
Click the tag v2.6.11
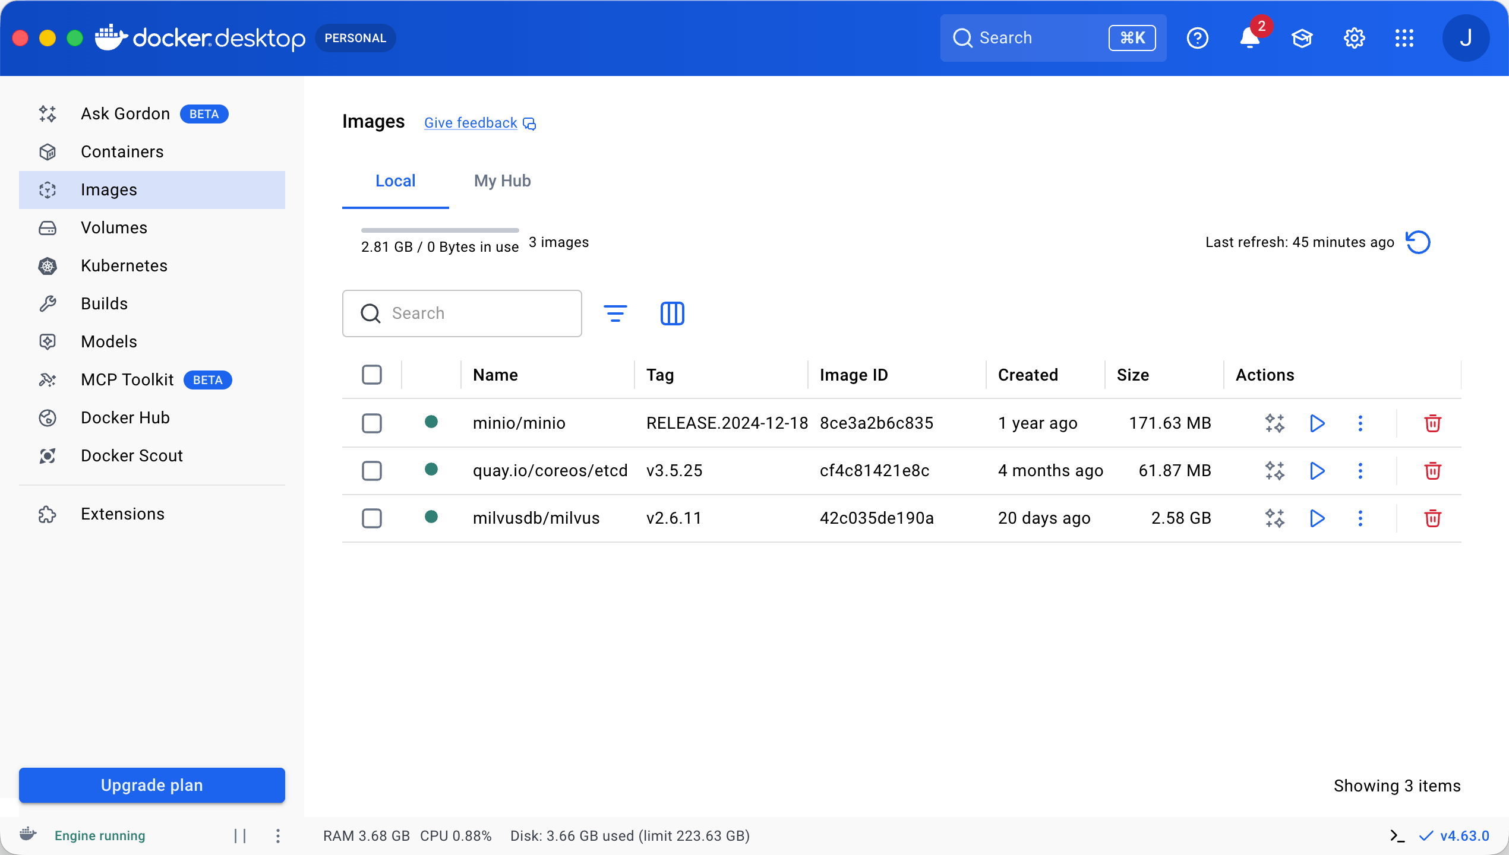click(674, 518)
